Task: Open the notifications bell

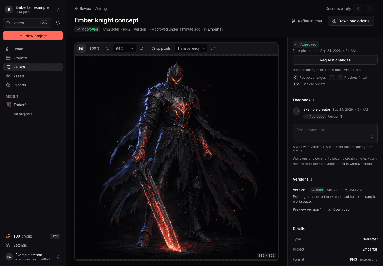Action: (x=58, y=23)
